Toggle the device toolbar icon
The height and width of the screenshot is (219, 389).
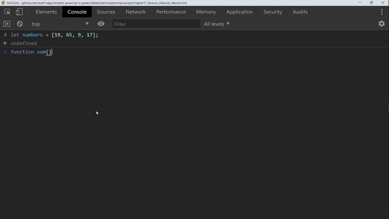(x=19, y=12)
